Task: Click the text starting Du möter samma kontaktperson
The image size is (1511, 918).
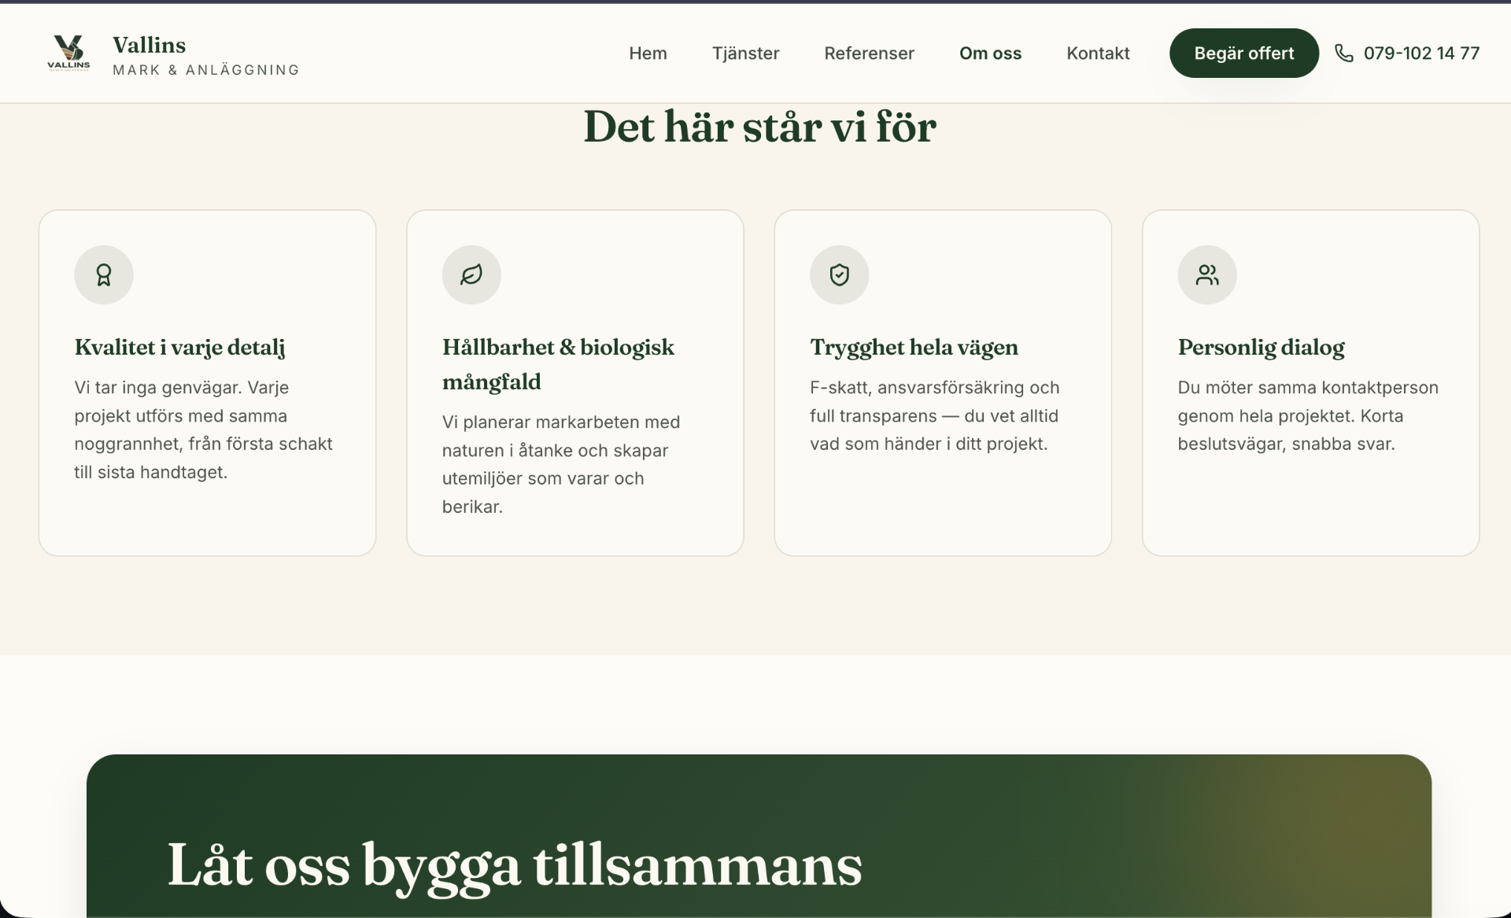Action: click(1308, 415)
